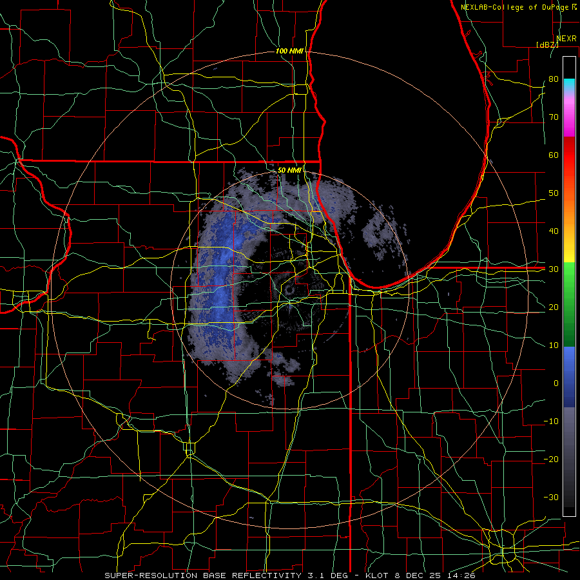Screen dimensions: 580x580
Task: Click the 50 value on color scale
Action: pyautogui.click(x=554, y=193)
